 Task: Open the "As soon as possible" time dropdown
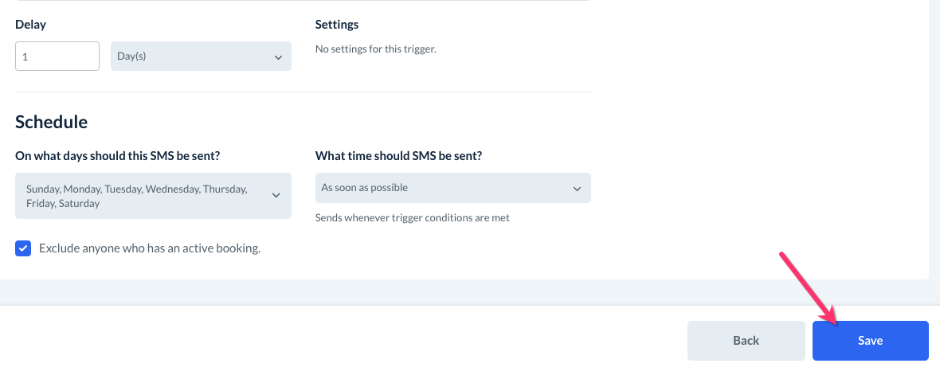point(452,188)
